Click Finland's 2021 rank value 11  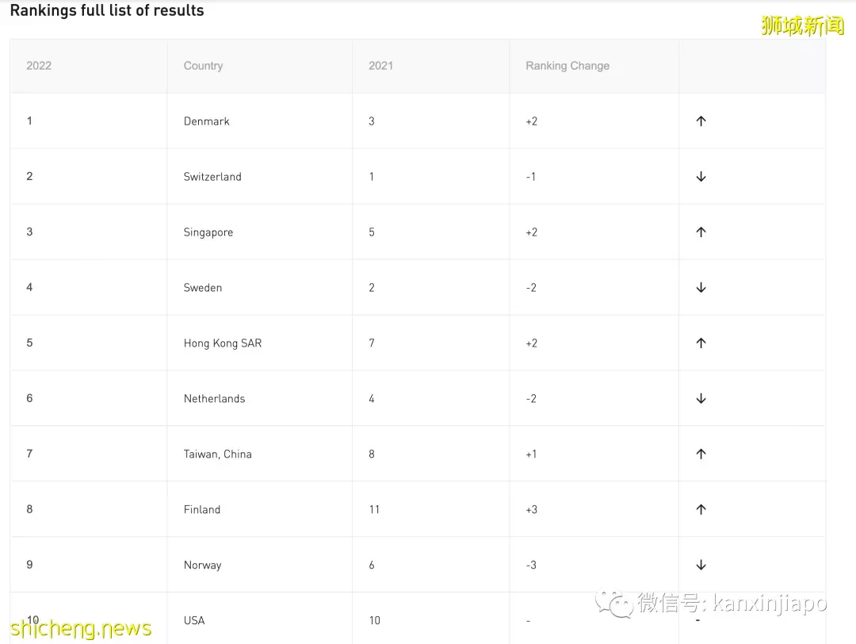374,510
